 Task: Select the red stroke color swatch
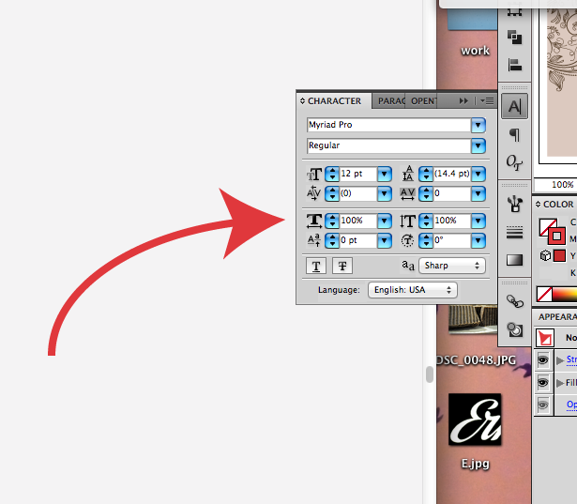coord(556,236)
